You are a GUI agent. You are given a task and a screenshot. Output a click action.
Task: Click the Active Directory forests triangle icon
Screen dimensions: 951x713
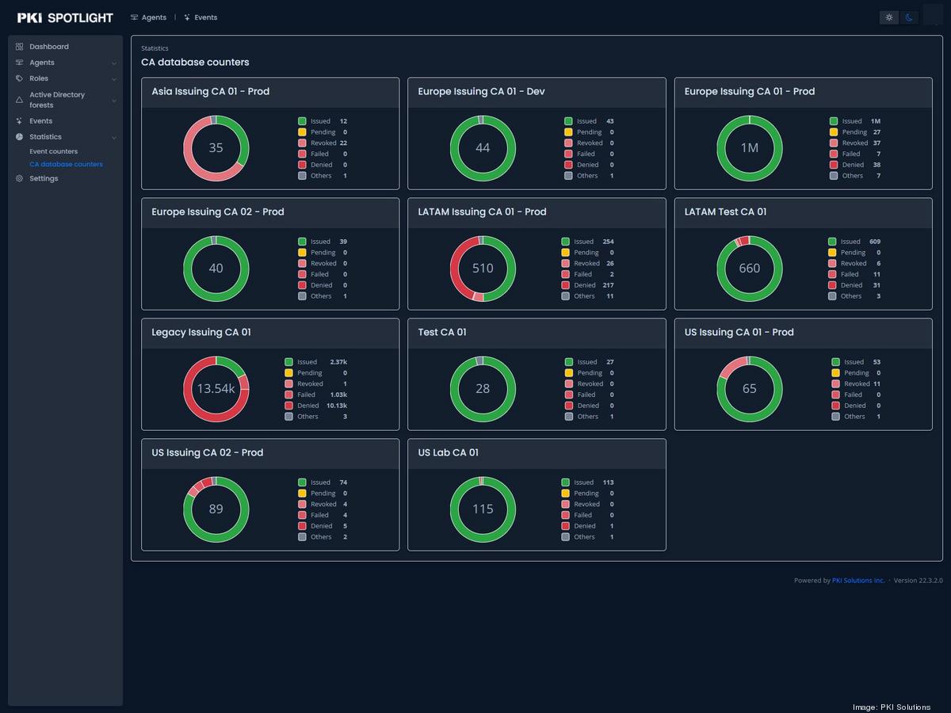click(x=20, y=100)
